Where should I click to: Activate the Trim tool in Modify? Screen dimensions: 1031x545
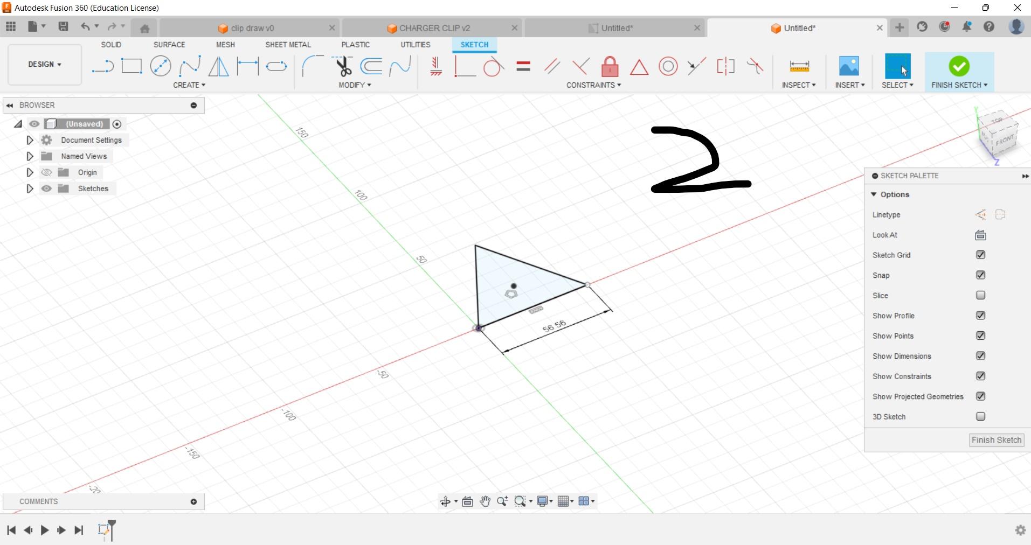344,66
